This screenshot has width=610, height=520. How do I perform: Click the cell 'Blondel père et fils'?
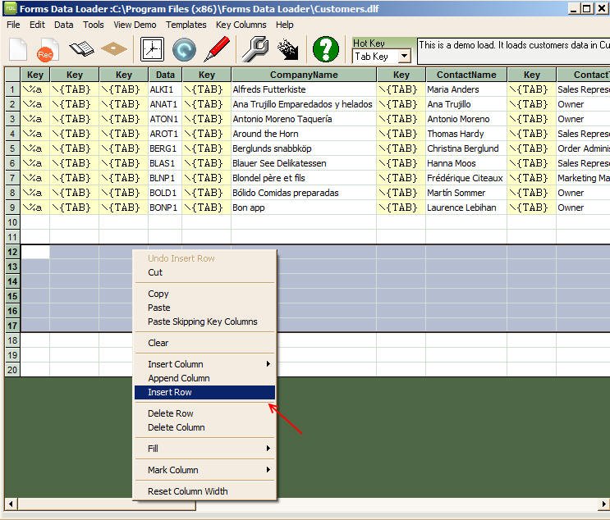tap(304, 178)
